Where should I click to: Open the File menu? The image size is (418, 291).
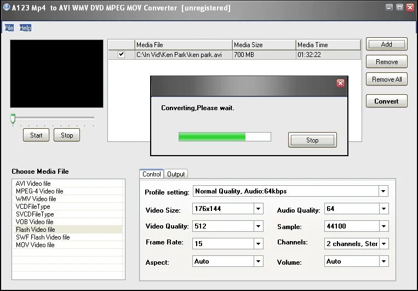(9, 28)
